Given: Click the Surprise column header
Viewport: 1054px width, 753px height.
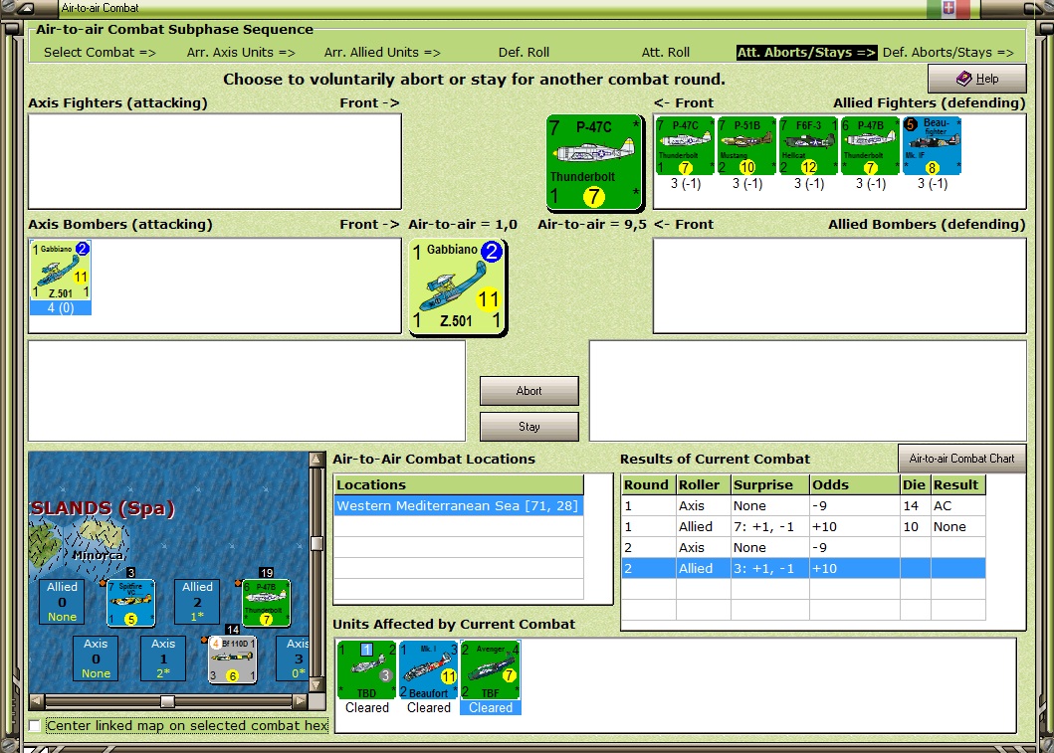Looking at the screenshot, I should coord(770,485).
